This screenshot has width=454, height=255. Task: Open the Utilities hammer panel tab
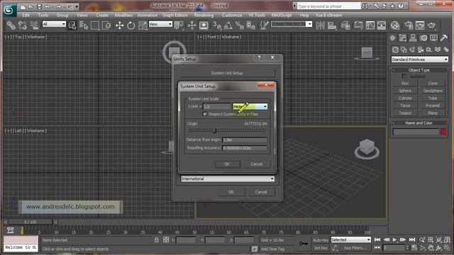click(444, 38)
